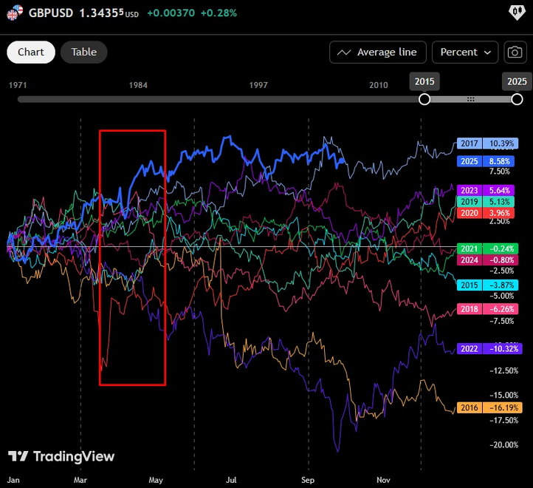Click the 2025 end slider handle

[517, 99]
